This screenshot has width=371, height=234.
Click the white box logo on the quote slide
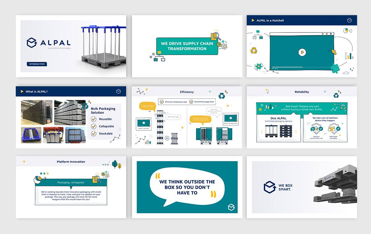click(x=231, y=207)
